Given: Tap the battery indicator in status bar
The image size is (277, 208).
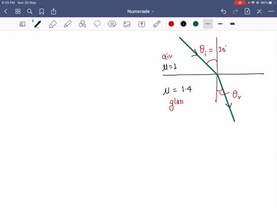Looking at the screenshot, I should coord(272,3).
